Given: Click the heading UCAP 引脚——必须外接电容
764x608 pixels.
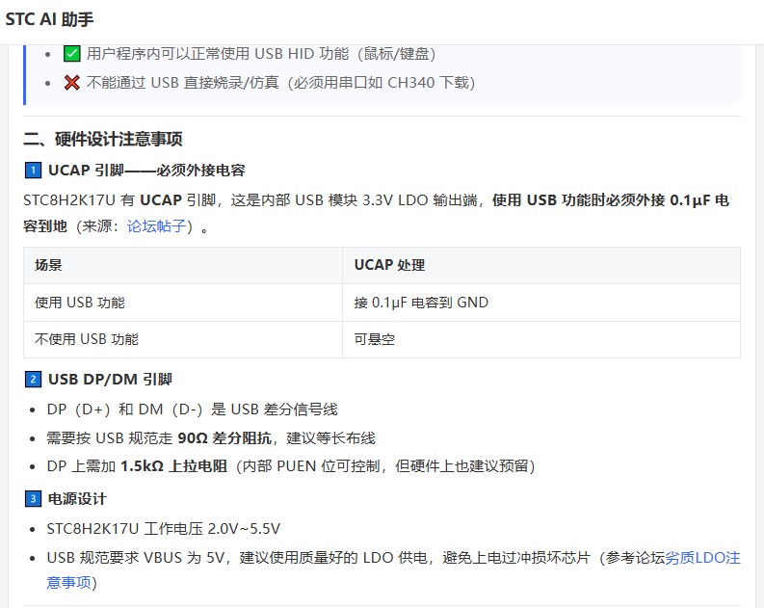Looking at the screenshot, I should click(x=146, y=171).
